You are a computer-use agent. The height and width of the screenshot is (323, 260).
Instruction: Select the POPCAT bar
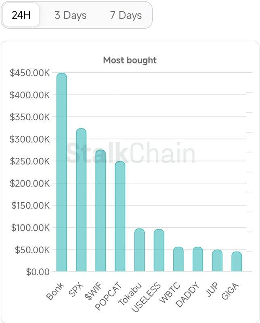[120, 216]
